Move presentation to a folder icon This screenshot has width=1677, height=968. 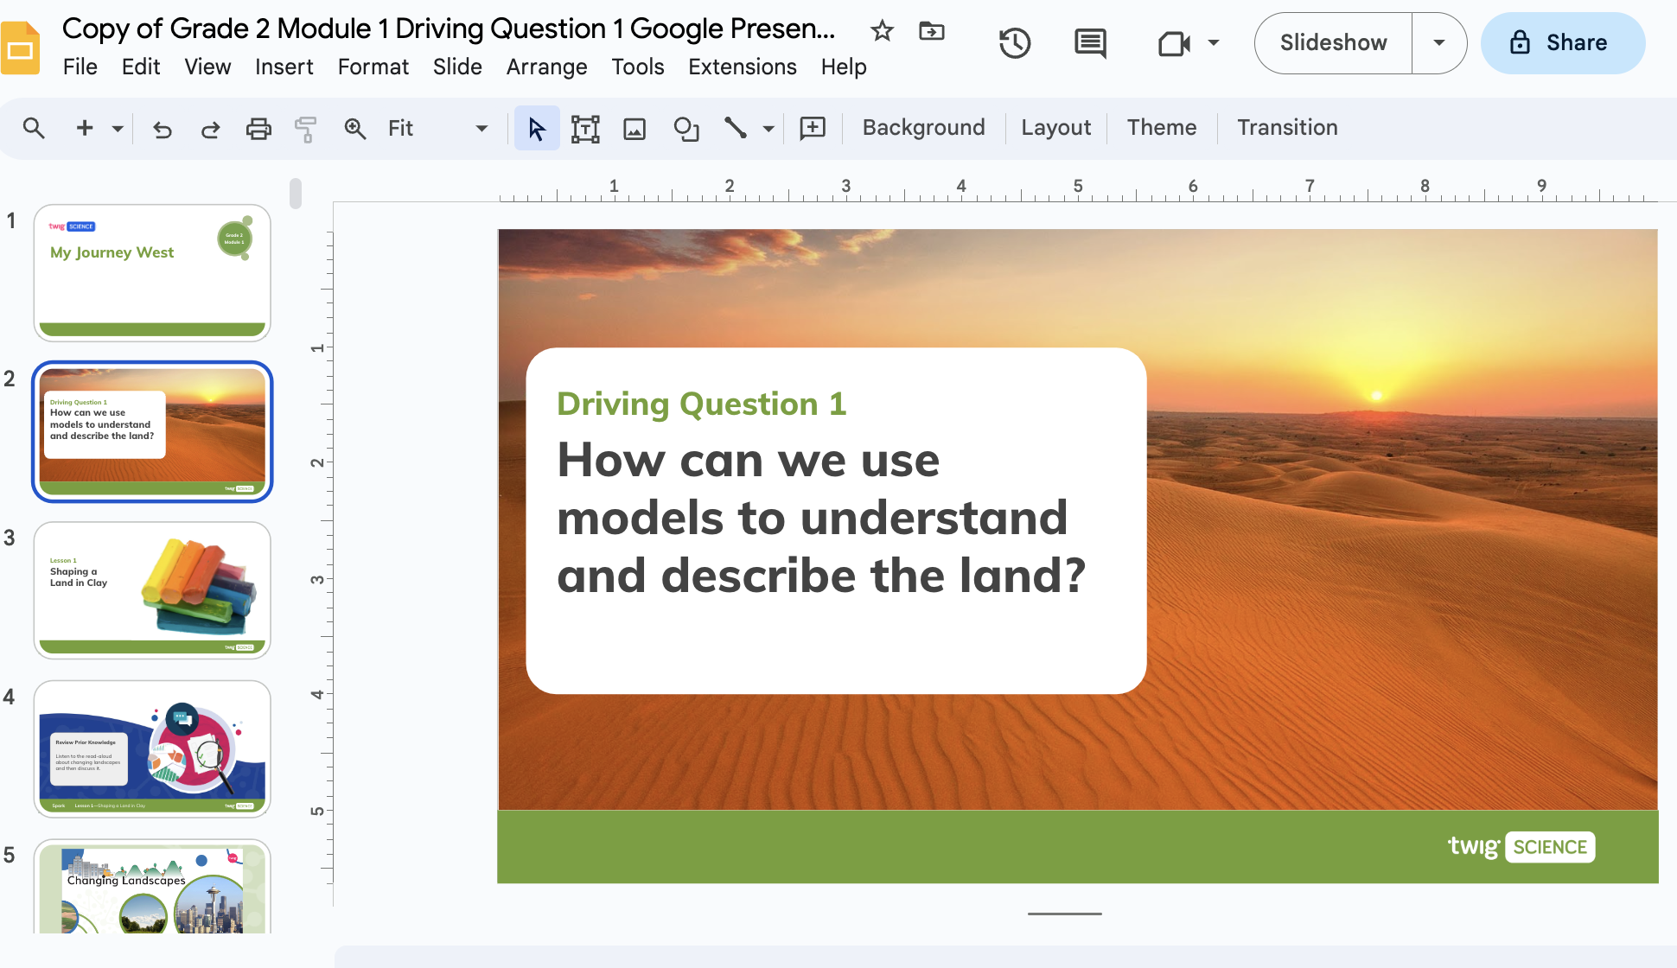[x=931, y=31]
